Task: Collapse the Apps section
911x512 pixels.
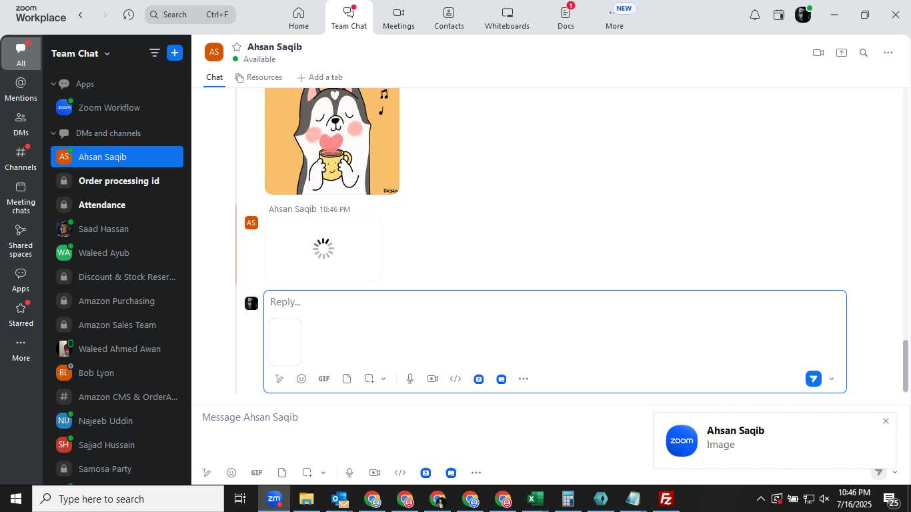Action: tap(53, 84)
